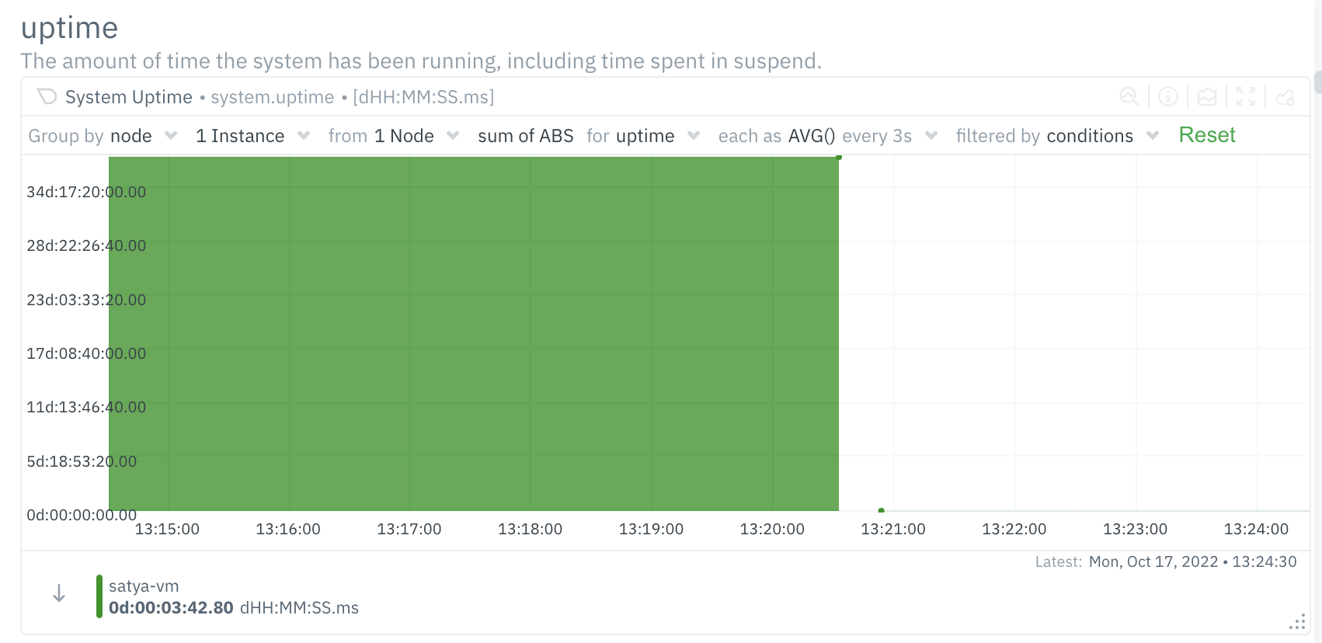1322x643 pixels.
Task: Click the Reset button
Action: point(1207,134)
